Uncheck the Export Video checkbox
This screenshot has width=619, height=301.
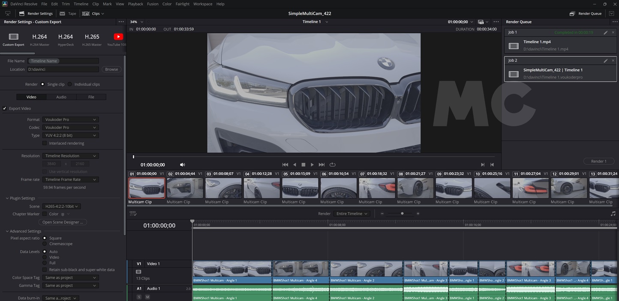pos(5,109)
